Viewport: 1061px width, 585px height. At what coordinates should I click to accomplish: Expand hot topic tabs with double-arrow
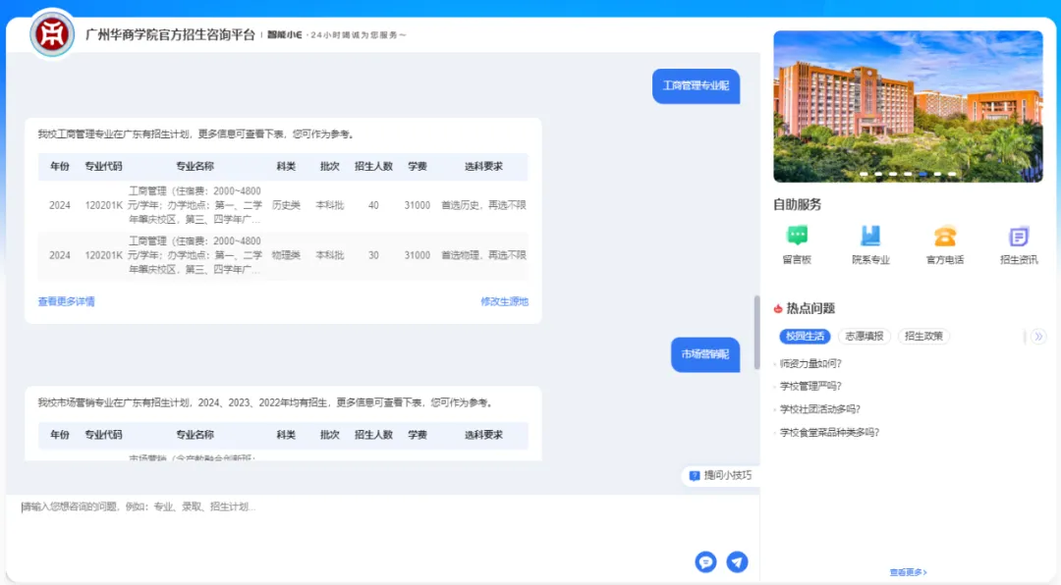pos(1037,337)
